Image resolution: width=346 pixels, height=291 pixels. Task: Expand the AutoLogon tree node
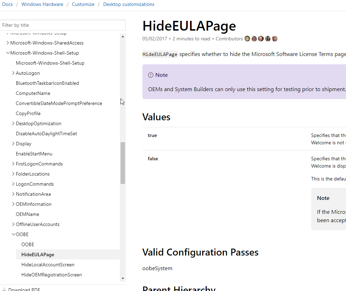pyautogui.click(x=13, y=73)
